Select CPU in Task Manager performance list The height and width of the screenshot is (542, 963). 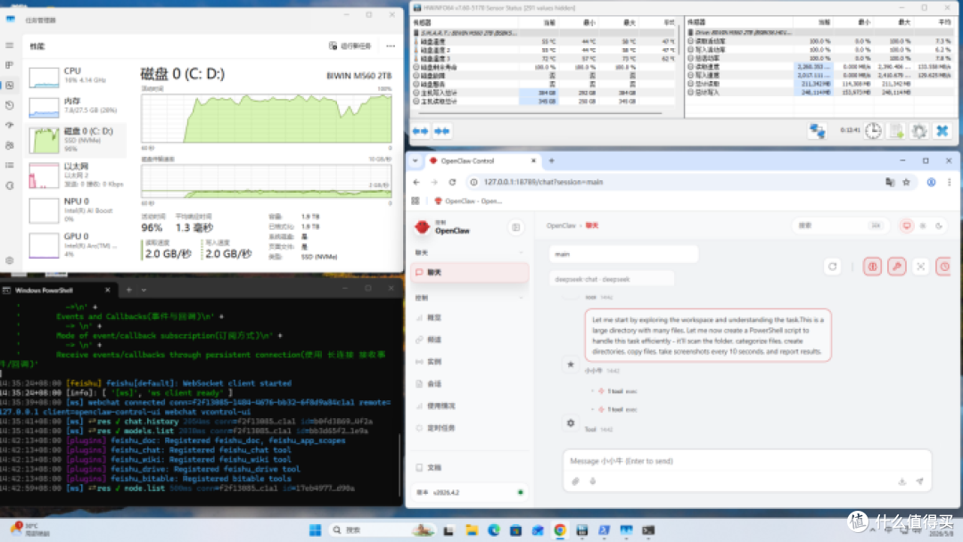coord(77,77)
